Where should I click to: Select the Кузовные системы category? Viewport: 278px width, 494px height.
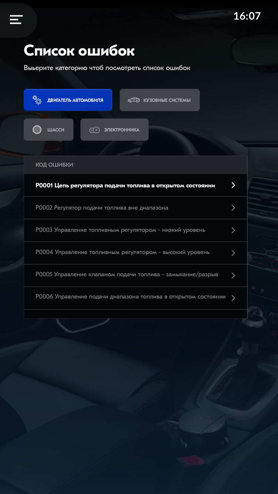coord(160,100)
